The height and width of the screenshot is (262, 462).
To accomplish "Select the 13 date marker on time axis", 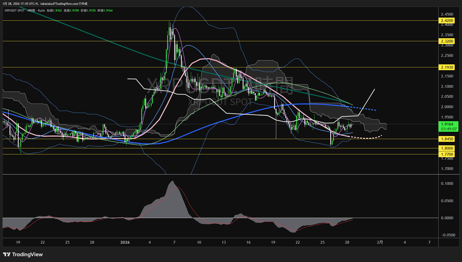I will tap(224, 242).
